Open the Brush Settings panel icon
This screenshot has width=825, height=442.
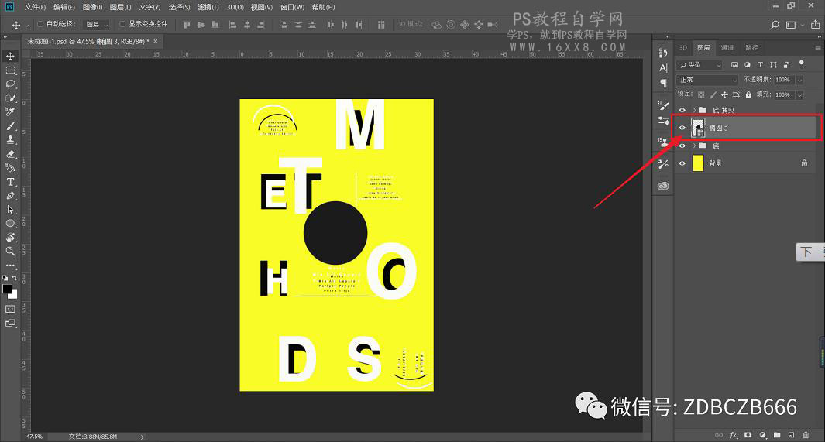click(x=663, y=105)
